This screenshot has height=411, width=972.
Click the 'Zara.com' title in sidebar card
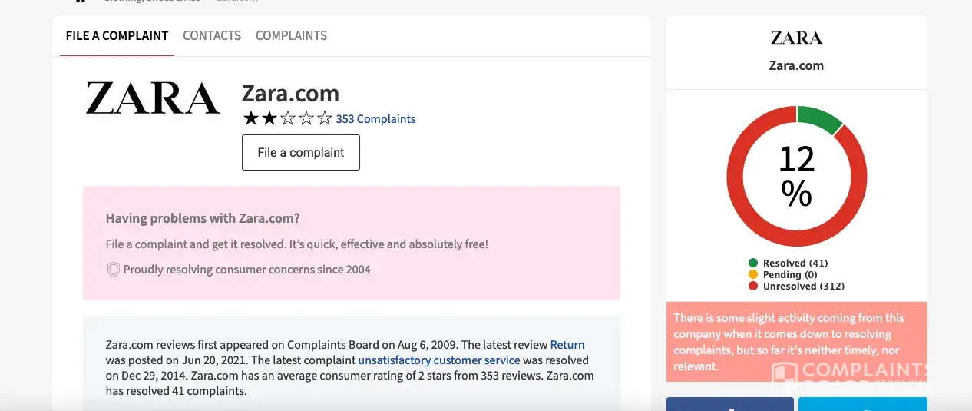796,66
